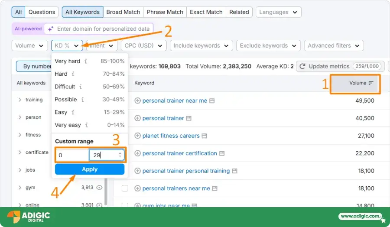
Task: Expand the gym keyword group
Action: (x=19, y=188)
